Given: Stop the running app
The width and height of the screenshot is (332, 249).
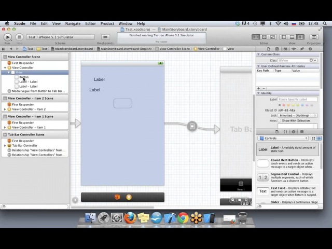Looking at the screenshot, I should point(19,37).
